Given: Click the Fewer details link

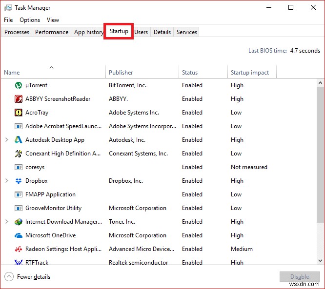Looking at the screenshot, I should coord(34,277).
